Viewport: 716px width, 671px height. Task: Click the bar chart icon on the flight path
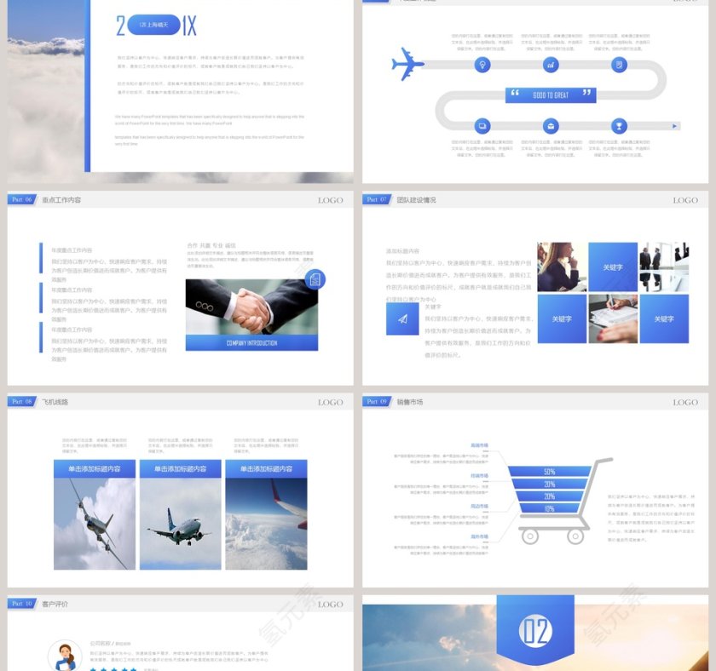(551, 65)
